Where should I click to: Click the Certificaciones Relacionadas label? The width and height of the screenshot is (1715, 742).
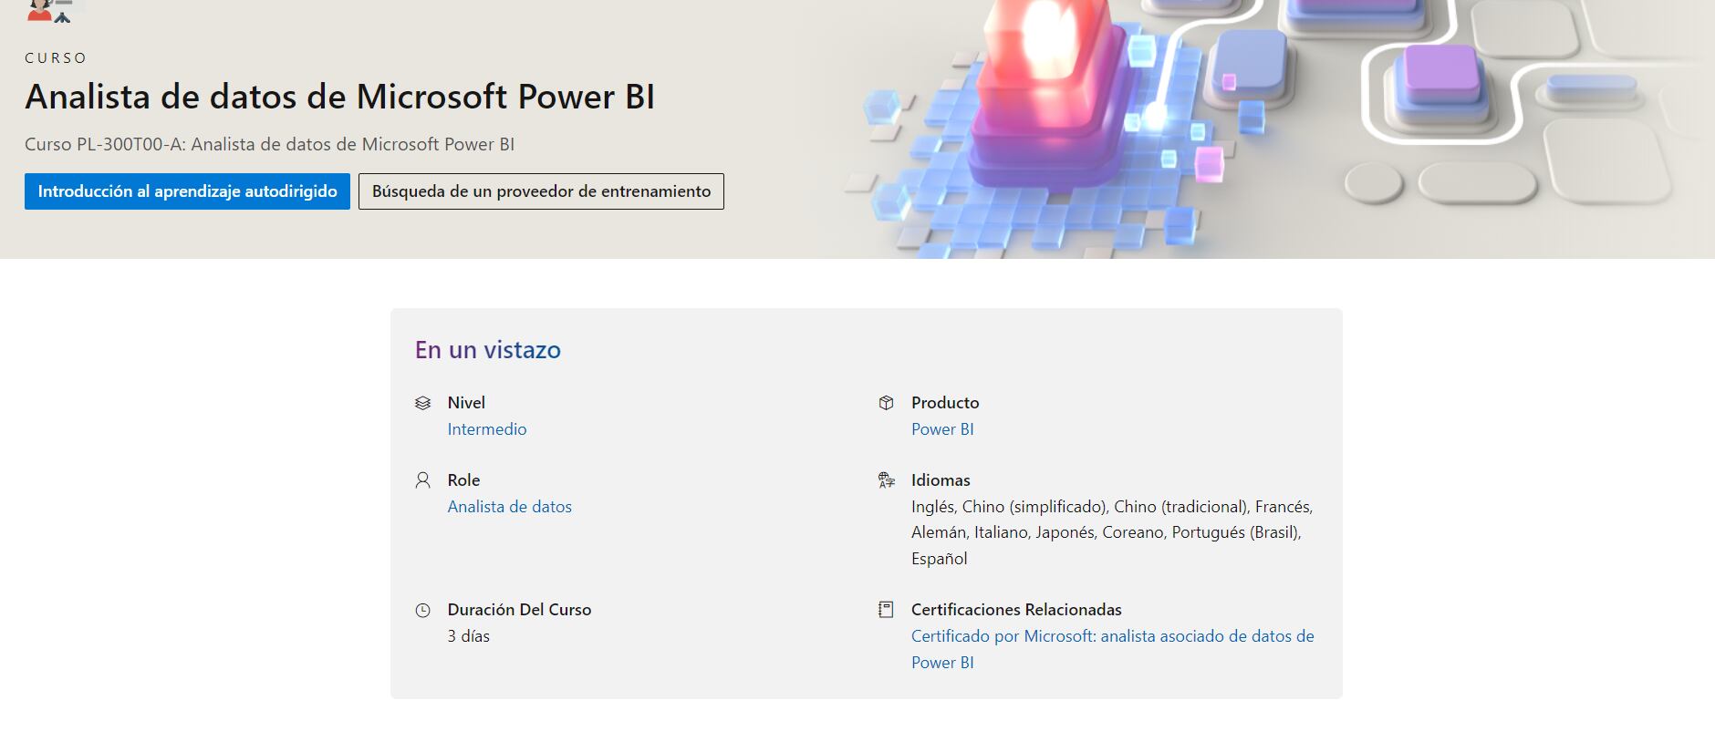(1016, 610)
